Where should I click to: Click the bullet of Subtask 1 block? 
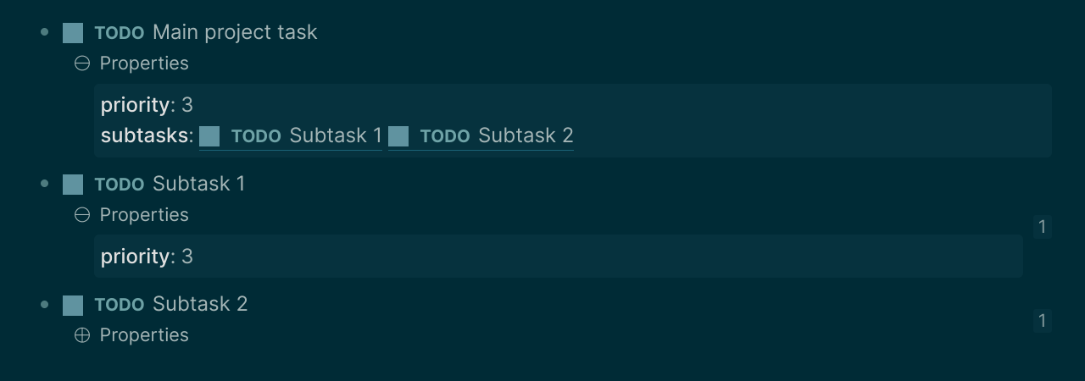pyautogui.click(x=45, y=184)
